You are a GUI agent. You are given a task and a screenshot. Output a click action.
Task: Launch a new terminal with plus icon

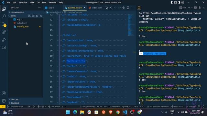189,8
